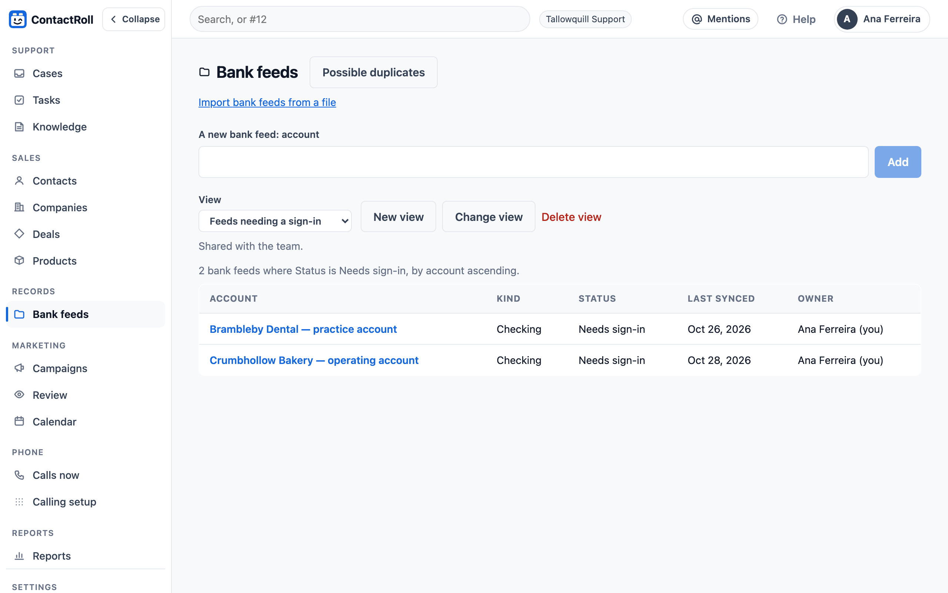Image resolution: width=948 pixels, height=593 pixels.
Task: Click the KIND column header
Action: click(508, 298)
